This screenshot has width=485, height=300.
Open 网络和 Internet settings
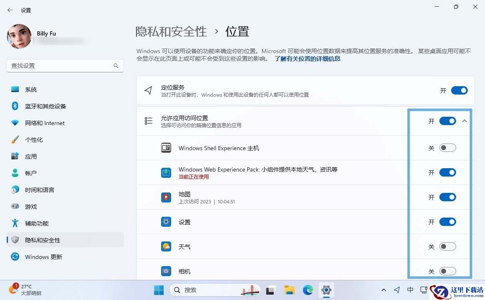[65, 123]
